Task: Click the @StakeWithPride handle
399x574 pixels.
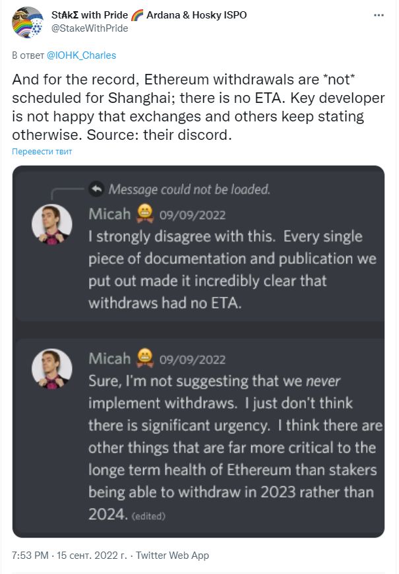Action: click(x=89, y=28)
